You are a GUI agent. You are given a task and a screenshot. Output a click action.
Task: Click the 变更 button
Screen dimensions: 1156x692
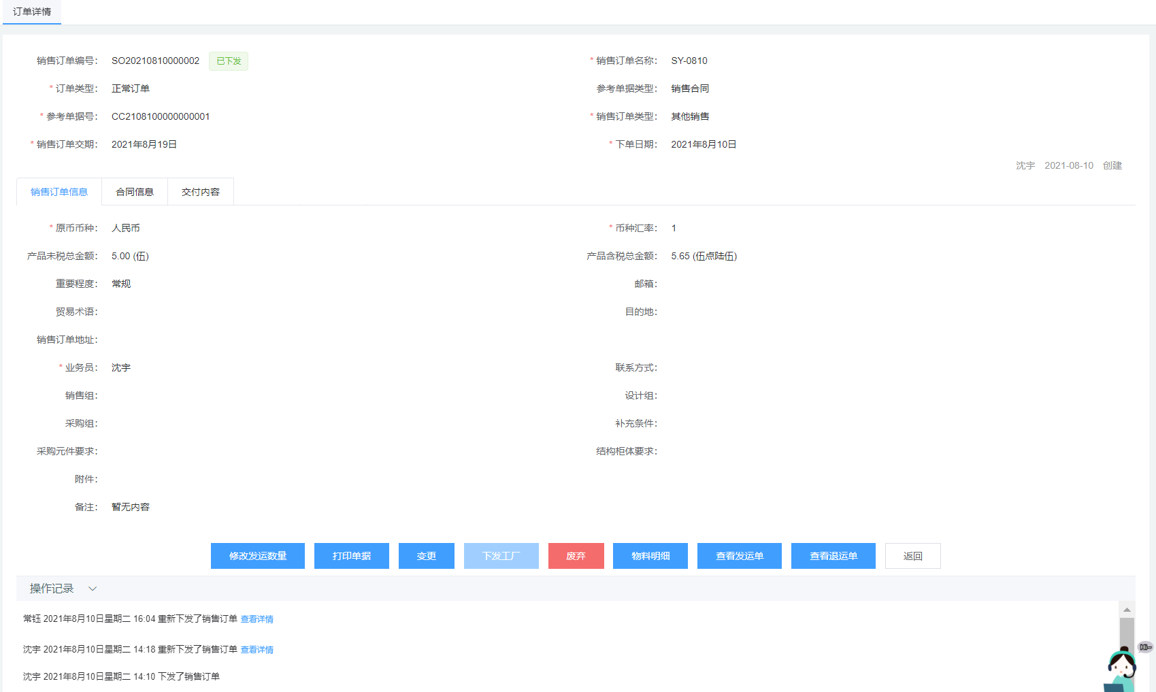(427, 556)
